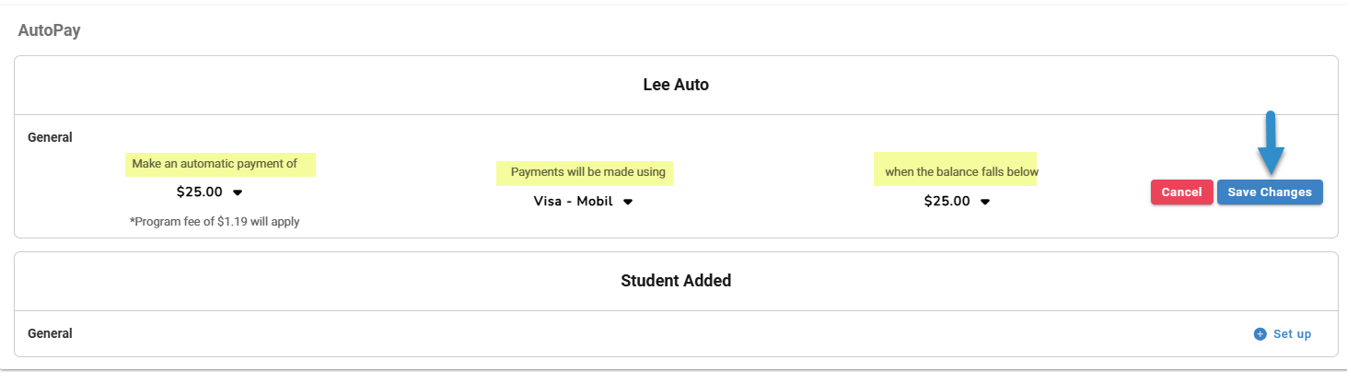Click the Set up link for Student Added
The image size is (1347, 372).
(1292, 334)
